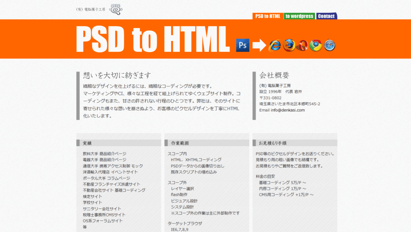Viewport: 411px width, 232px height.
Task: Click the スコープ内 subheading
Action: [x=177, y=154]
